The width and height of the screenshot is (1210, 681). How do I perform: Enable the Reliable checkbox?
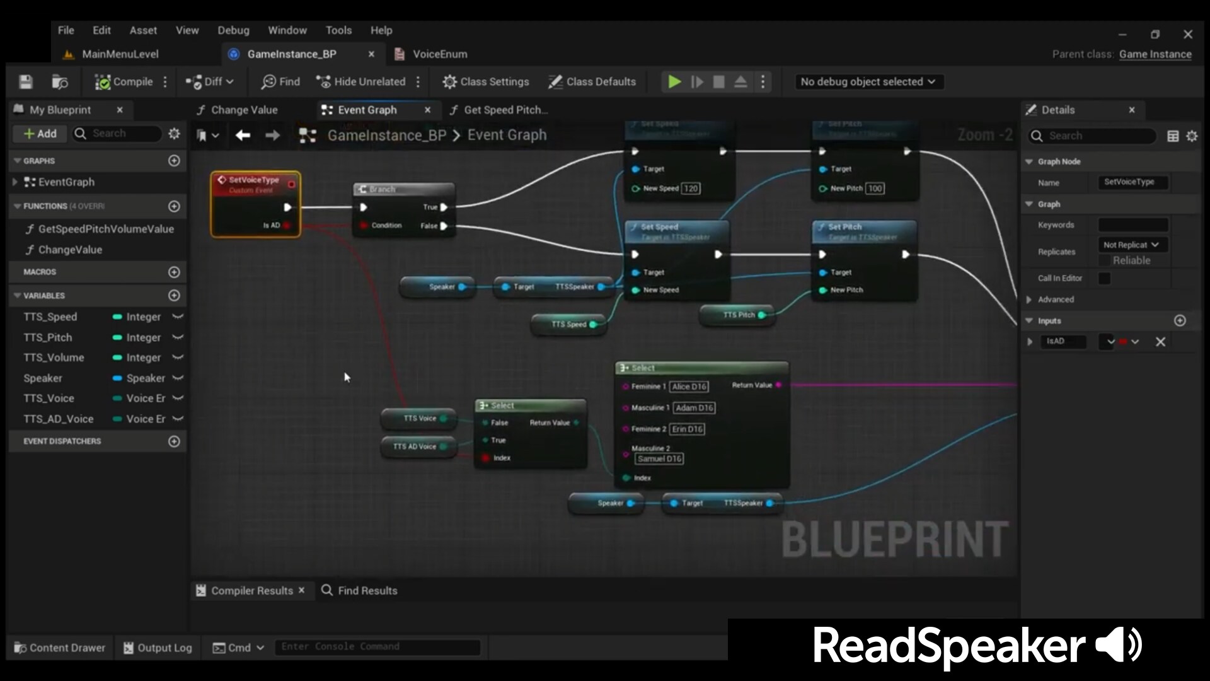point(1103,260)
